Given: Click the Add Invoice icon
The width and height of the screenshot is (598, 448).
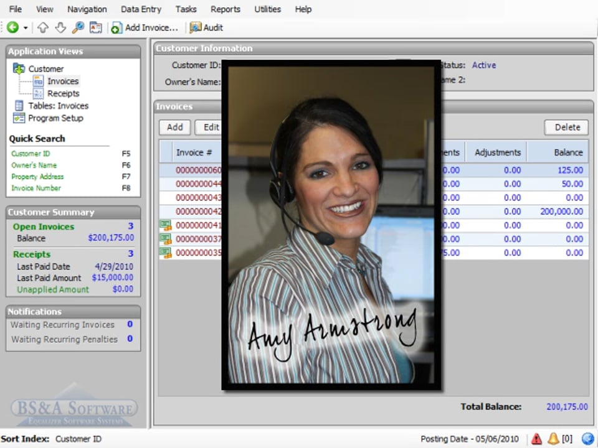Looking at the screenshot, I should click(116, 28).
